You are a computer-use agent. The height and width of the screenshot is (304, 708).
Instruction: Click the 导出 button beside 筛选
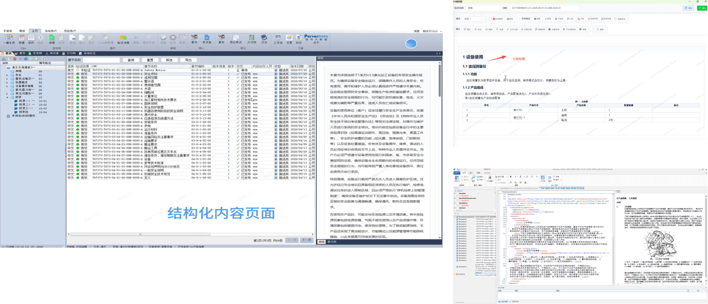point(188,60)
